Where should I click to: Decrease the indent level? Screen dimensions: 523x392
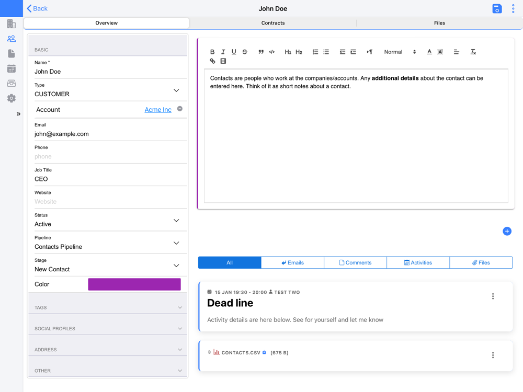tap(342, 52)
